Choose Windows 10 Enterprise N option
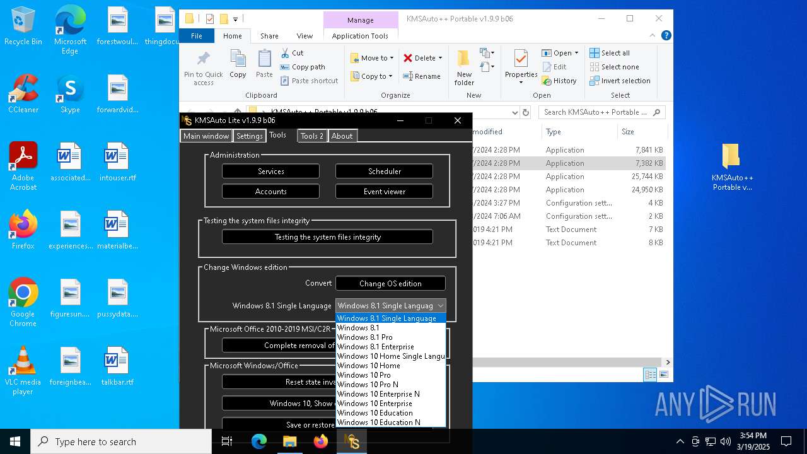This screenshot has height=454, width=807. tap(390, 394)
